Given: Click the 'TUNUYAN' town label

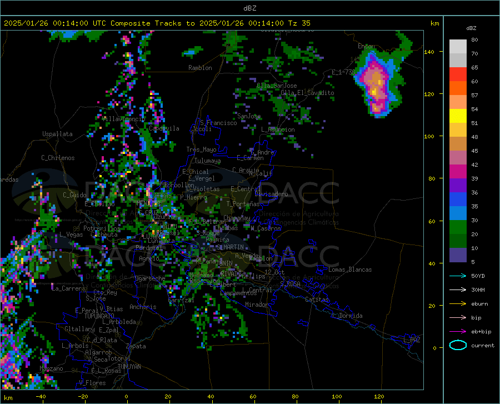Looking at the screenshot, I should 129,366.
